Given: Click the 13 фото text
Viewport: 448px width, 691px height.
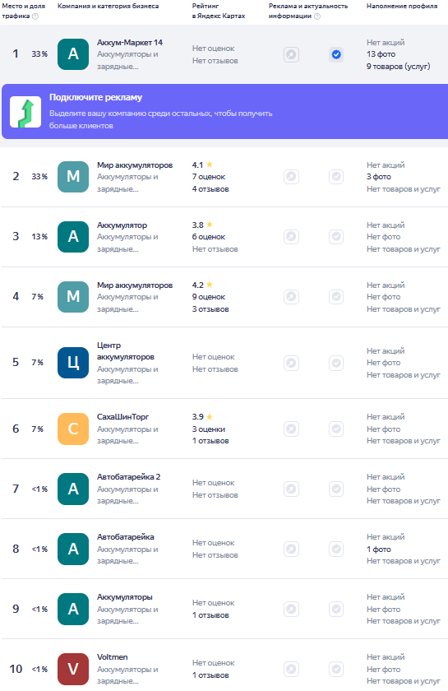Looking at the screenshot, I should (381, 54).
